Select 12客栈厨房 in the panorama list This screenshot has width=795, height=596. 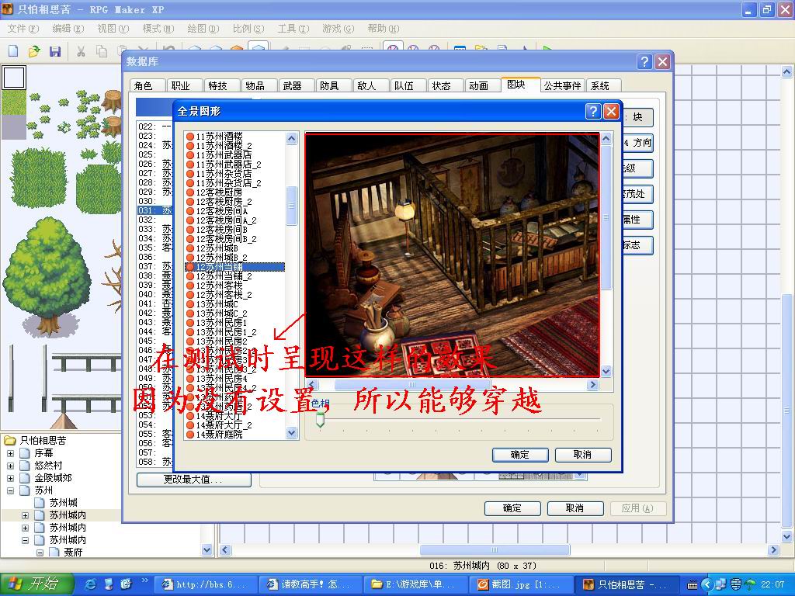click(219, 192)
